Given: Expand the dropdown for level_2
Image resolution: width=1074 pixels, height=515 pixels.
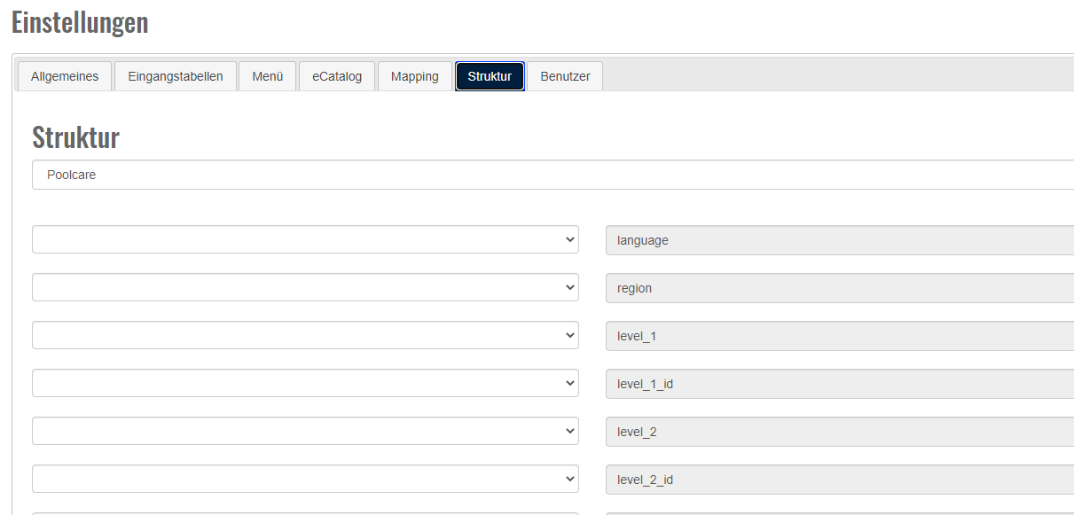Looking at the screenshot, I should pos(305,431).
